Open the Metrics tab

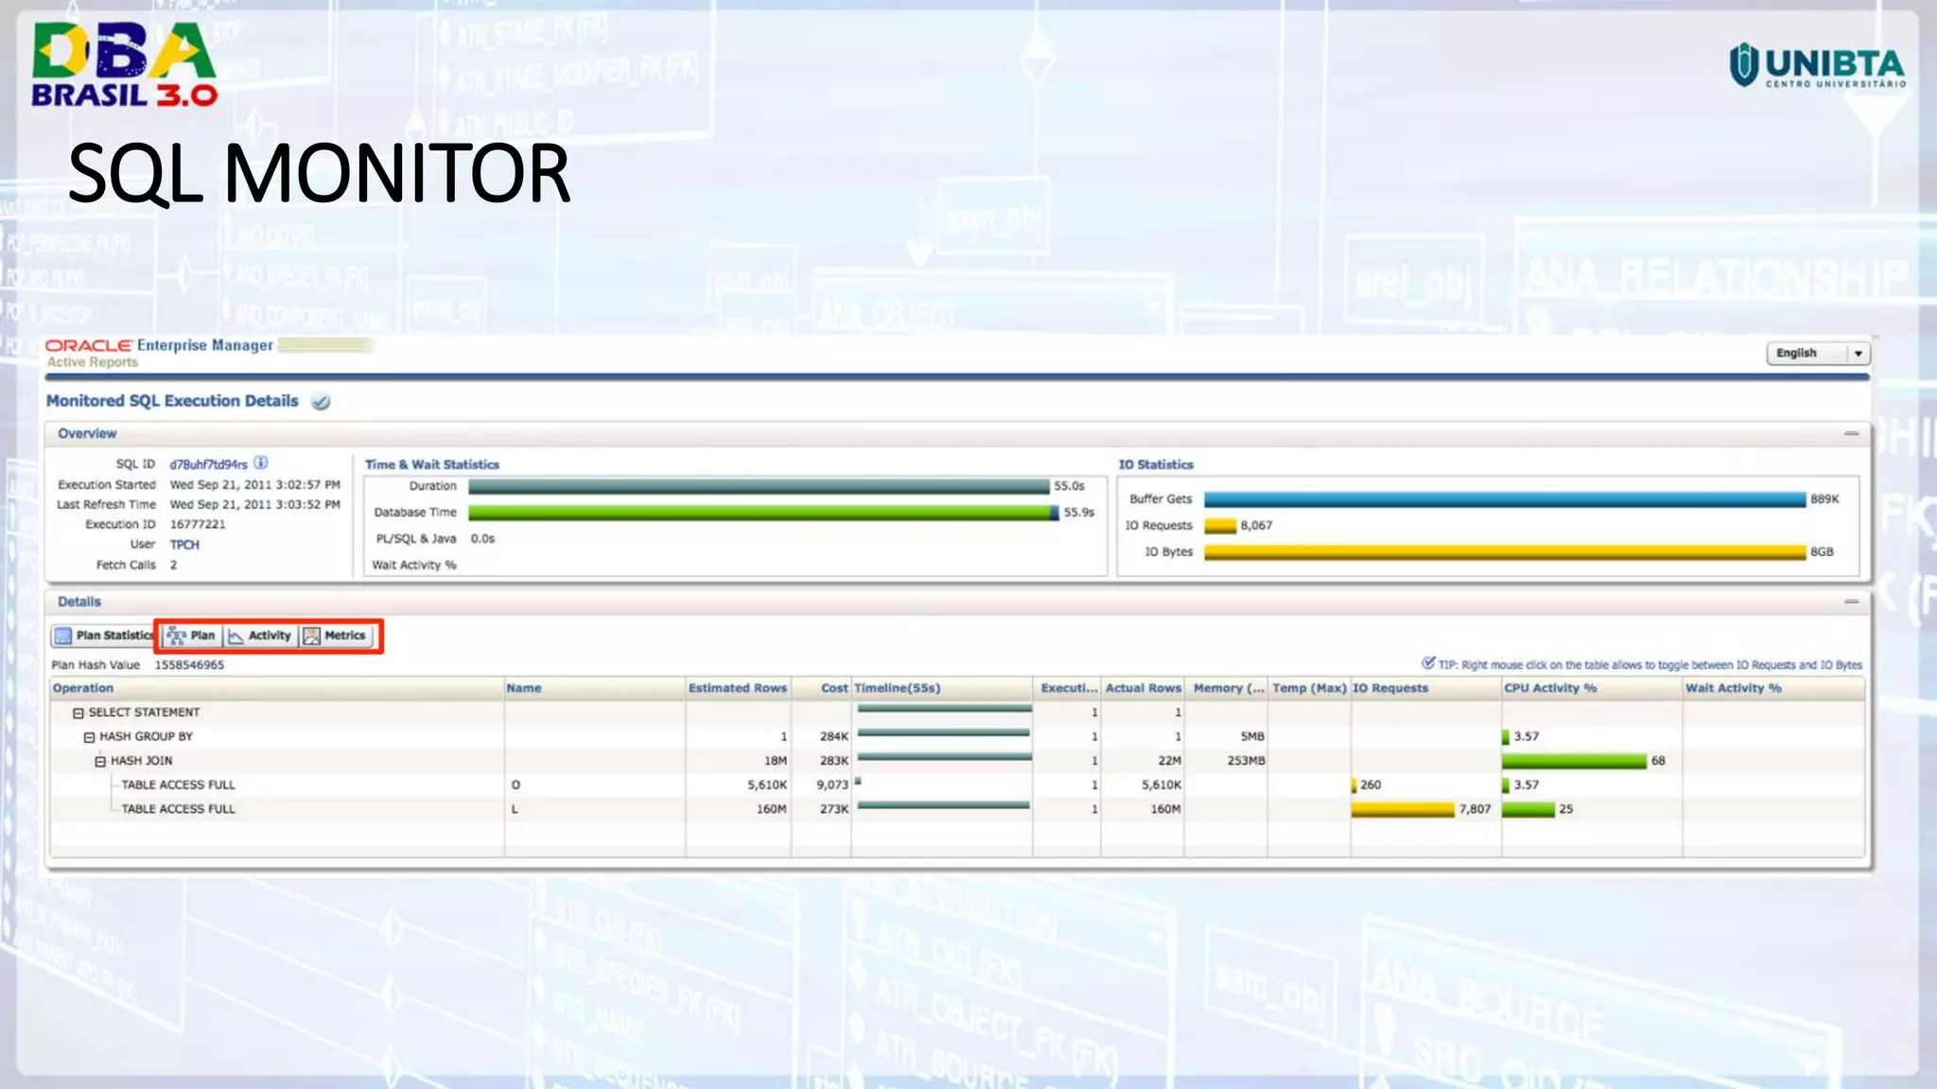pyautogui.click(x=335, y=636)
